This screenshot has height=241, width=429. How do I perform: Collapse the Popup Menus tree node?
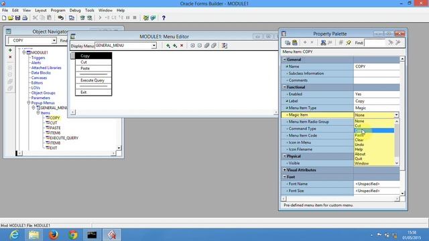coord(29,103)
